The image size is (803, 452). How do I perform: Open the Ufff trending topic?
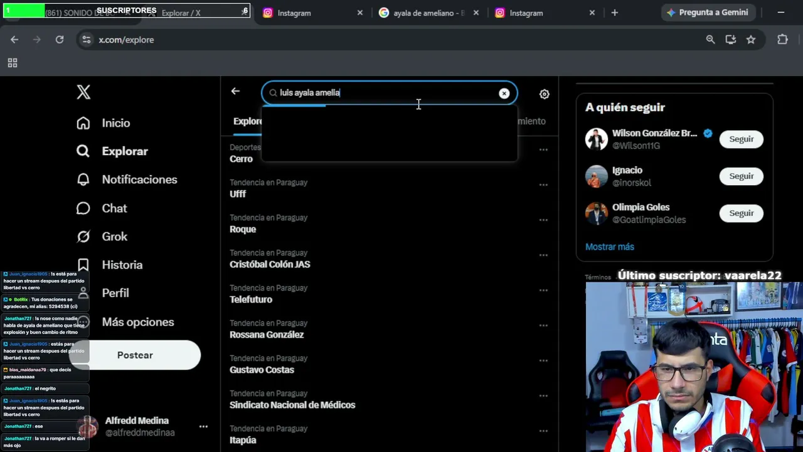click(x=238, y=194)
